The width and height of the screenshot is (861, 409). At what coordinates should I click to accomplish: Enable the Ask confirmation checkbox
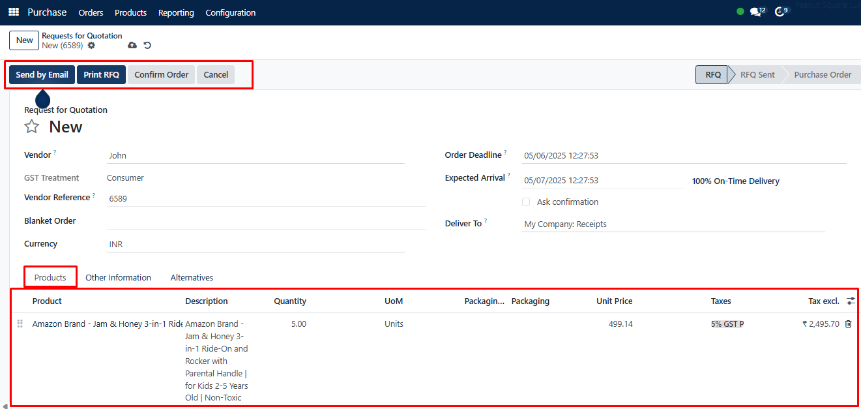click(526, 202)
